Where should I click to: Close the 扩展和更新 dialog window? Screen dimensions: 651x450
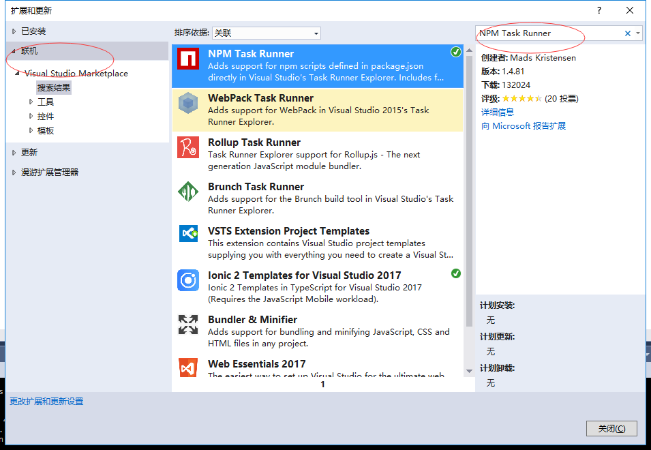(x=629, y=10)
